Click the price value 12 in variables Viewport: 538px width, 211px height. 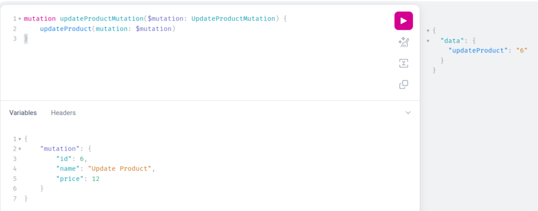96,178
